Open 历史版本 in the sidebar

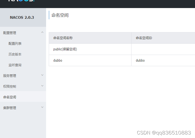pyautogui.click(x=15, y=54)
